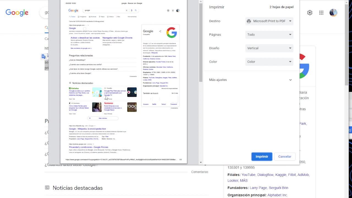Click the blue Imprimir button
352x198 pixels.
(262, 156)
